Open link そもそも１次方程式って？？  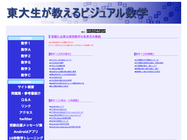coord(61,60)
